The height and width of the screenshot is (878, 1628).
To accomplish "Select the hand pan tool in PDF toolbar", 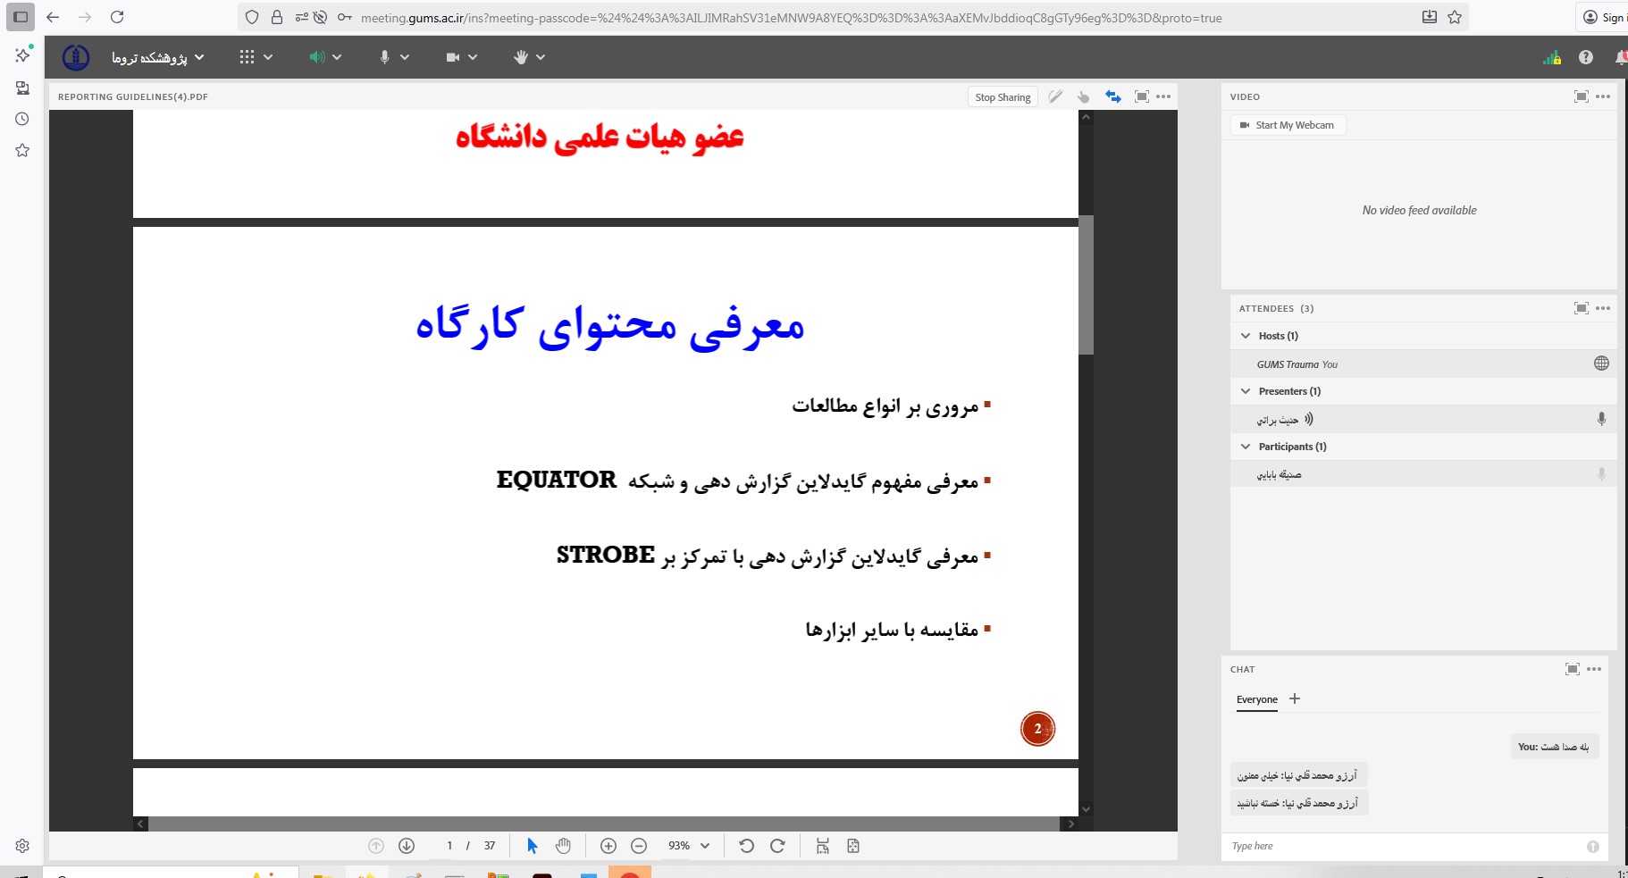I will 563,846.
